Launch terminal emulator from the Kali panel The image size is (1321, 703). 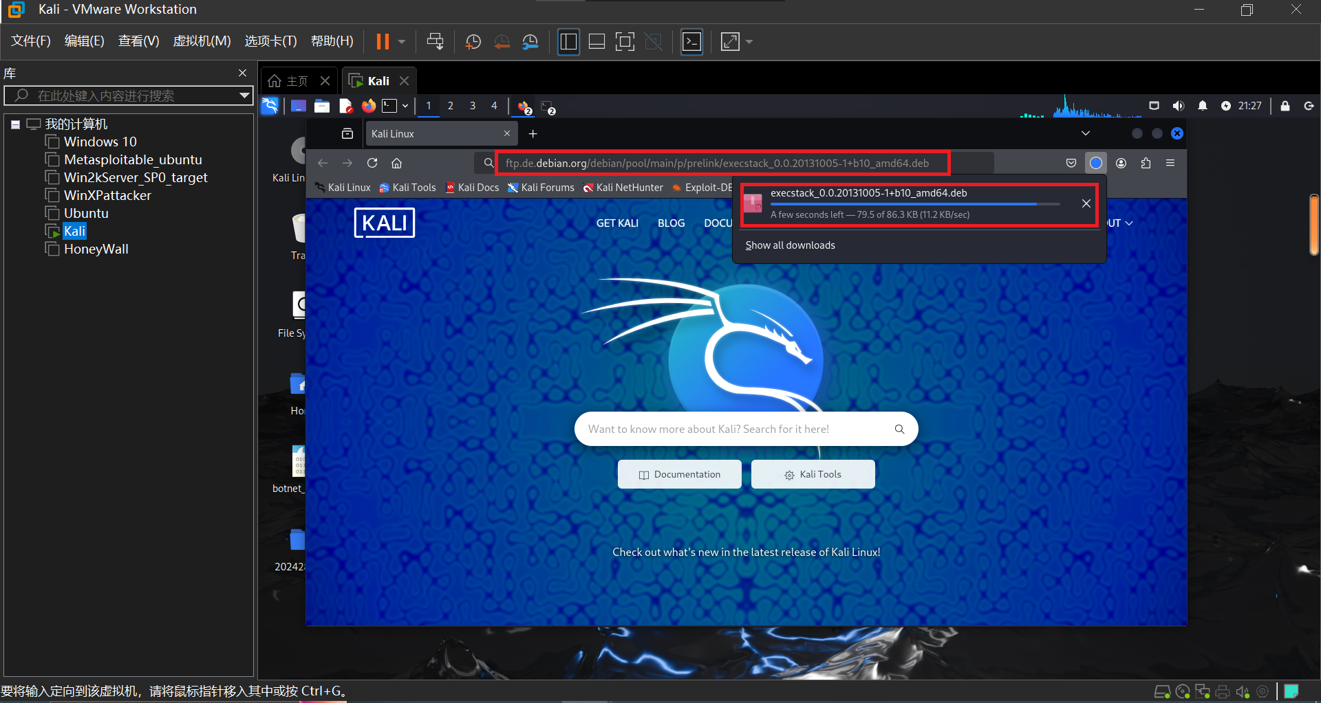[x=390, y=106]
